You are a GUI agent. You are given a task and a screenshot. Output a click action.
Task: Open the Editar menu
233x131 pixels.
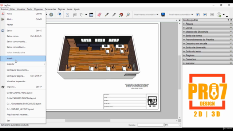pos(12,9)
